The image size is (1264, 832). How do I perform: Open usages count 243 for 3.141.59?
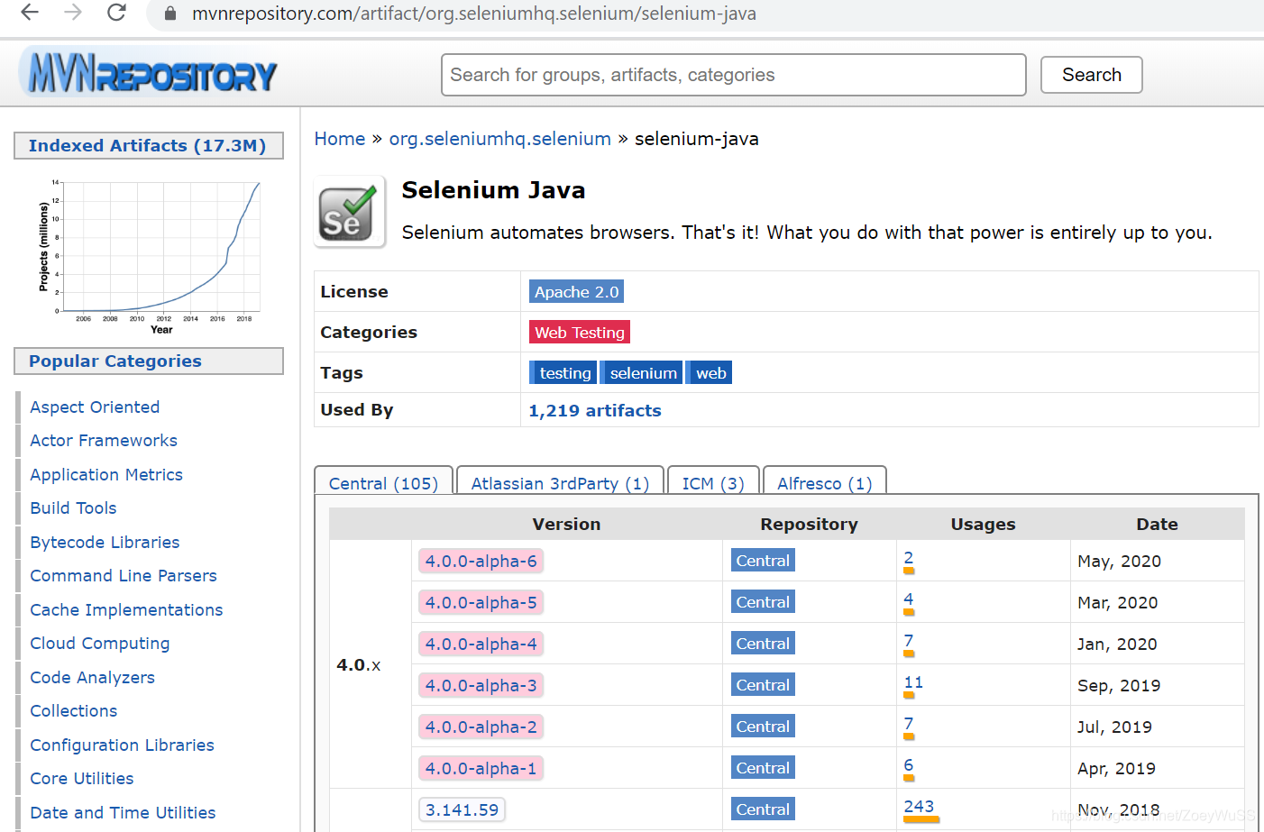click(920, 808)
